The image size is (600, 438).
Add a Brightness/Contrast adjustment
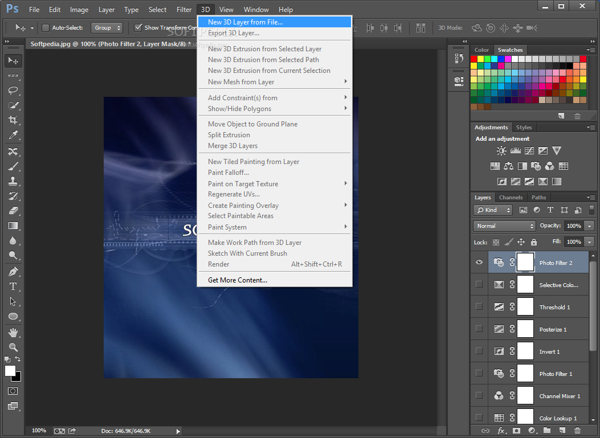[501, 151]
